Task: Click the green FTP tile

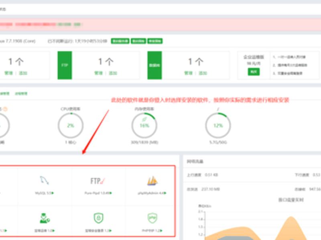Action: (x=65, y=65)
